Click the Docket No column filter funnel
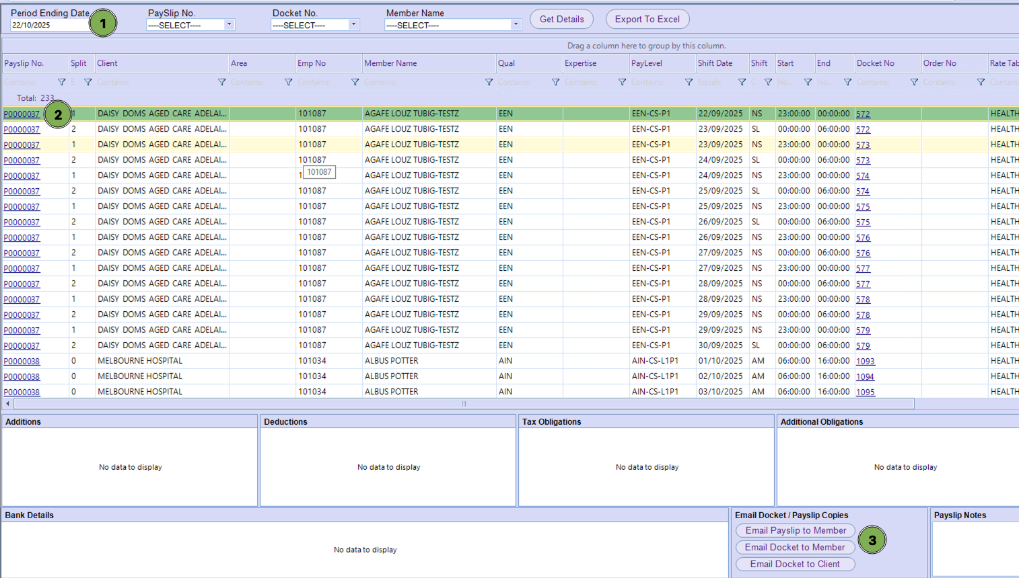This screenshot has height=578, width=1019. [914, 82]
